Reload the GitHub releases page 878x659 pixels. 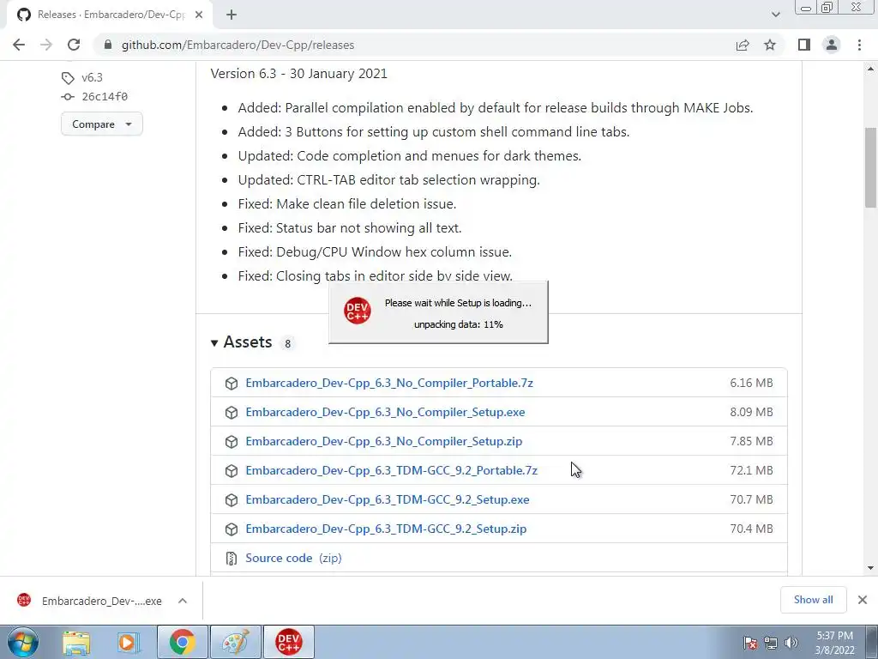74,45
